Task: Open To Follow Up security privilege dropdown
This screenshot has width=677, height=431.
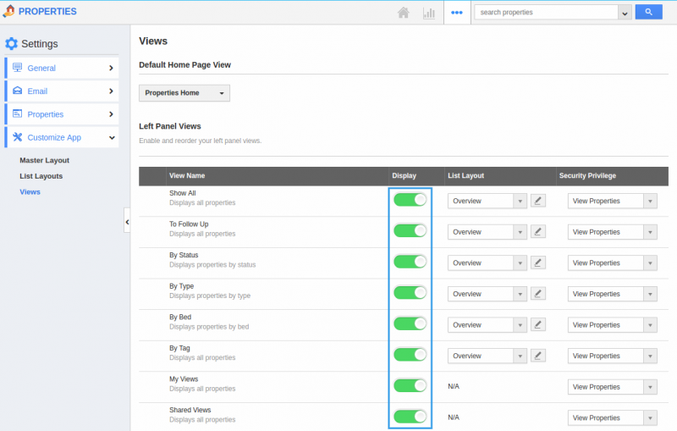Action: (612, 232)
